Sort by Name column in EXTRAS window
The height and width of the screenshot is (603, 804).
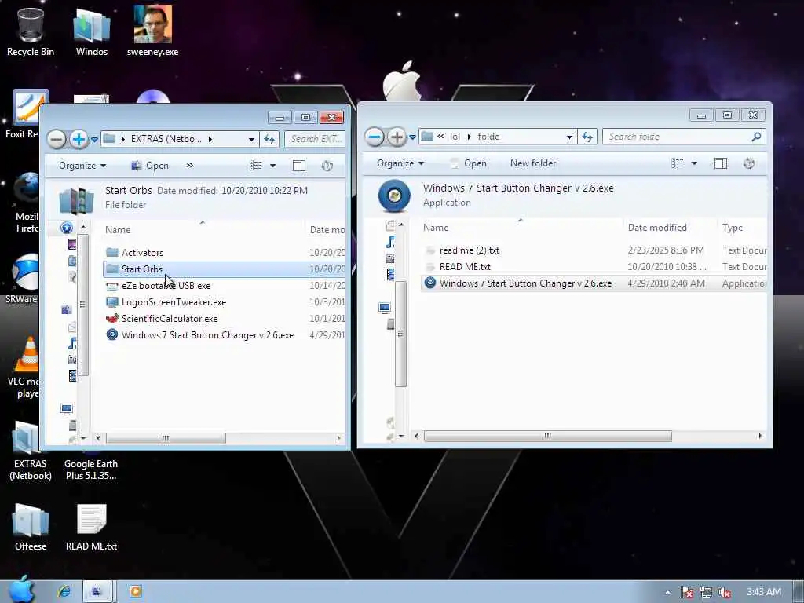(118, 230)
